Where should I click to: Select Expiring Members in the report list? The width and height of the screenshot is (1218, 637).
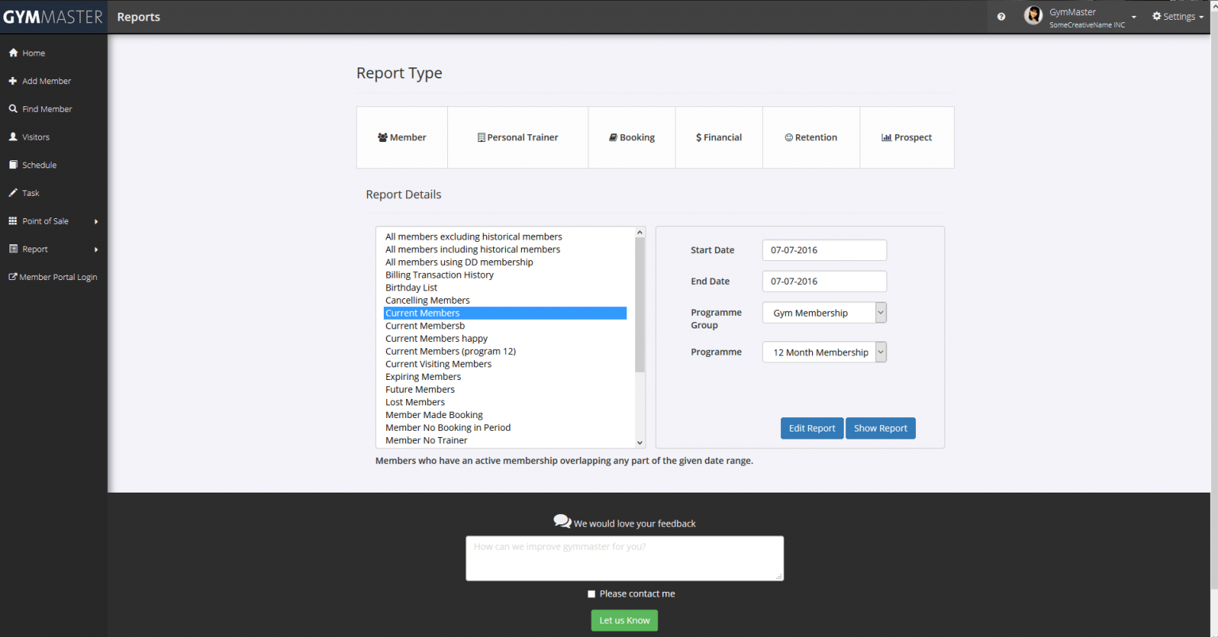(505, 377)
